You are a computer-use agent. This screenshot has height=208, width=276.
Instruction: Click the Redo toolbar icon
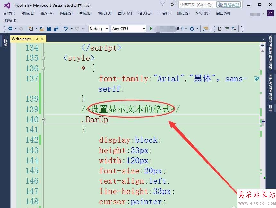(77, 28)
